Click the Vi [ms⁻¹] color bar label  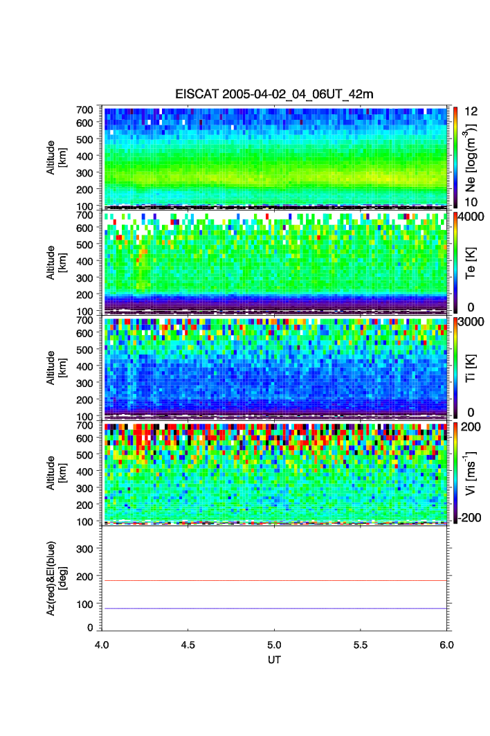click(471, 472)
